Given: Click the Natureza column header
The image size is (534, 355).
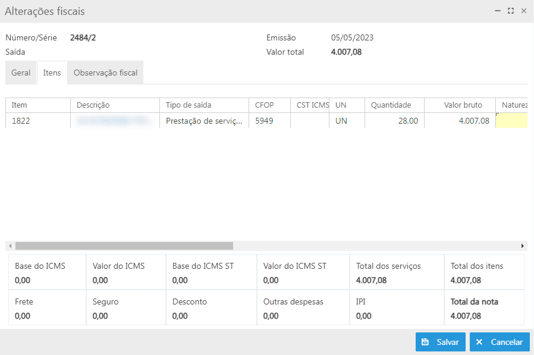Looking at the screenshot, I should pos(512,105).
